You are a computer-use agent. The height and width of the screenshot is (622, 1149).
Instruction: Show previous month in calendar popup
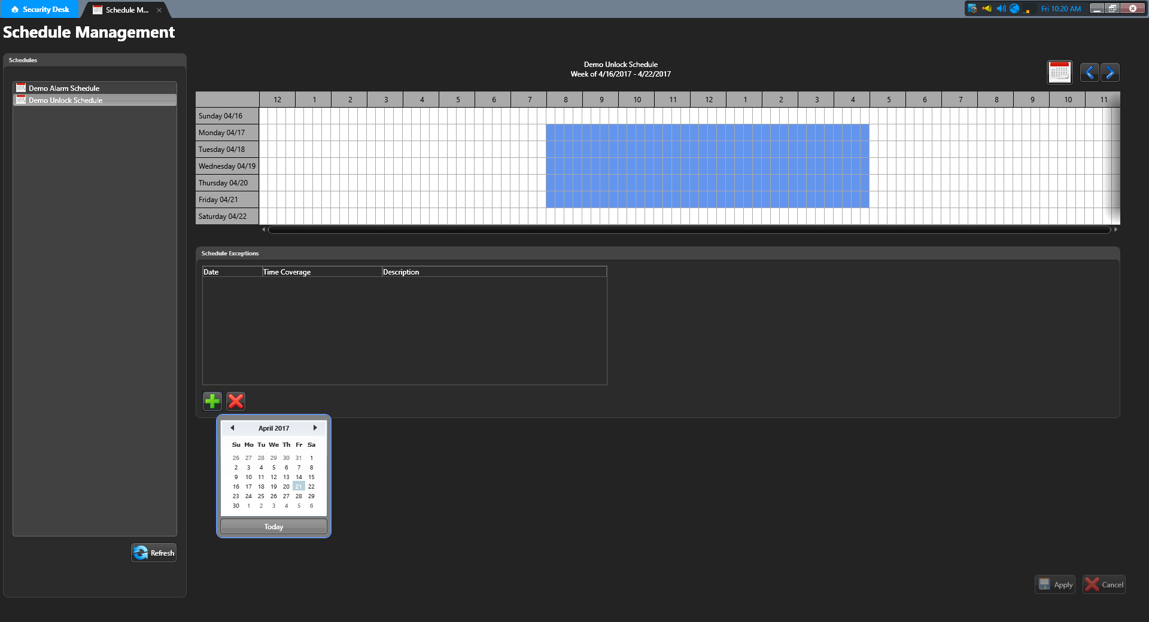232,428
